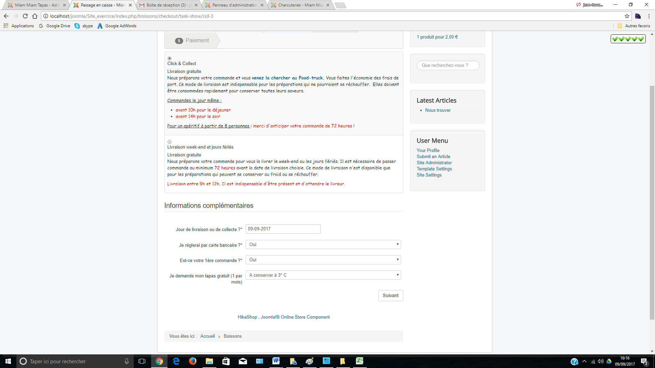
Task: Open Firefox from the taskbar
Action: tap(192, 361)
